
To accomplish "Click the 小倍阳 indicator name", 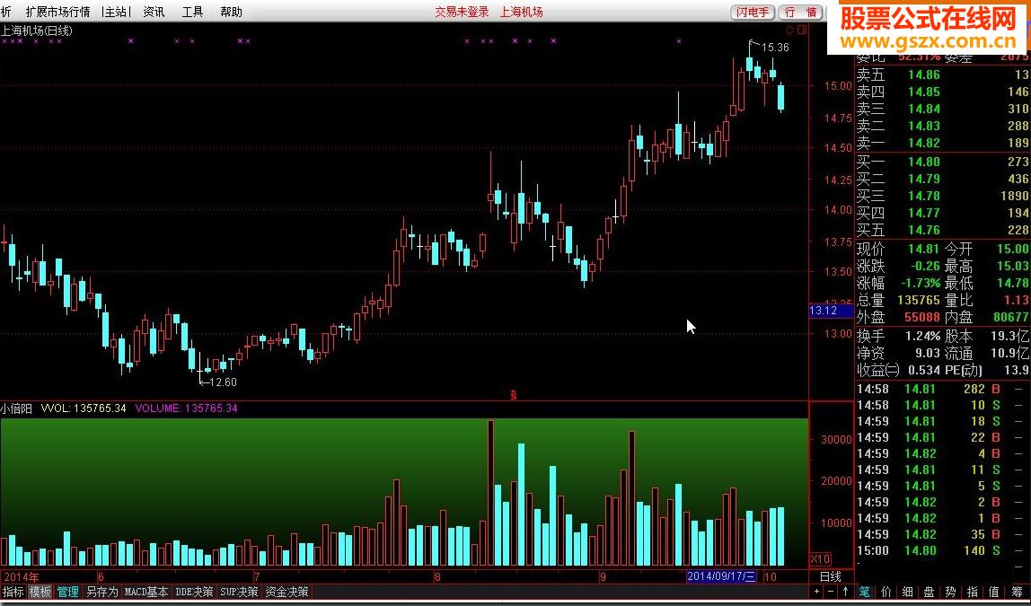I will [x=16, y=408].
